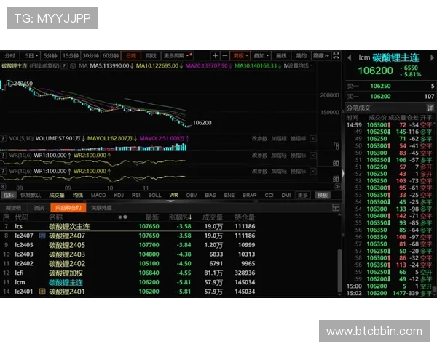Open the 画线 drawing tool
The width and height of the screenshot is (437, 349).
click(x=280, y=55)
